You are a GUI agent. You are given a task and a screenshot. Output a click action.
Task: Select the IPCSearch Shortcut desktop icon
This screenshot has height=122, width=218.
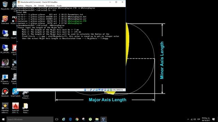[5, 79]
